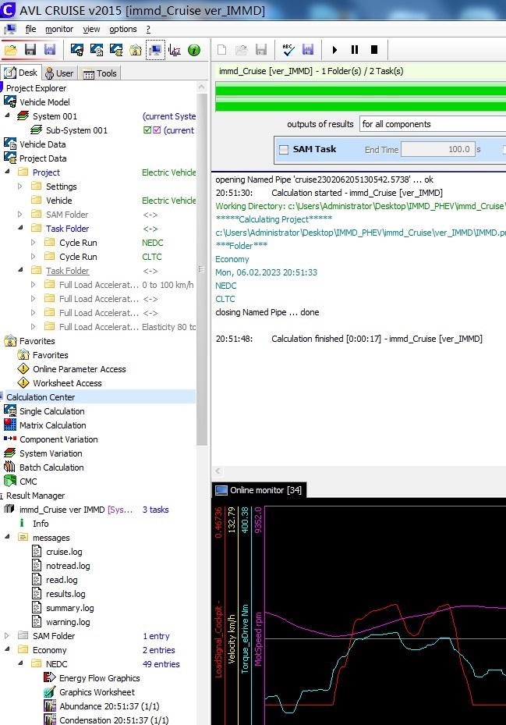
Task: Collapse the messages node
Action: 7,537
